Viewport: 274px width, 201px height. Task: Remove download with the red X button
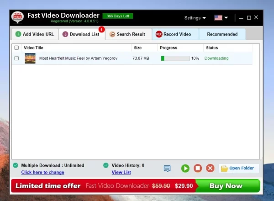coord(210,168)
